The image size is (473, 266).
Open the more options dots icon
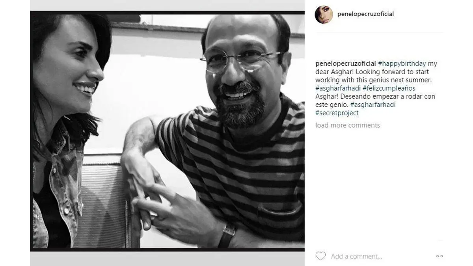(439, 257)
